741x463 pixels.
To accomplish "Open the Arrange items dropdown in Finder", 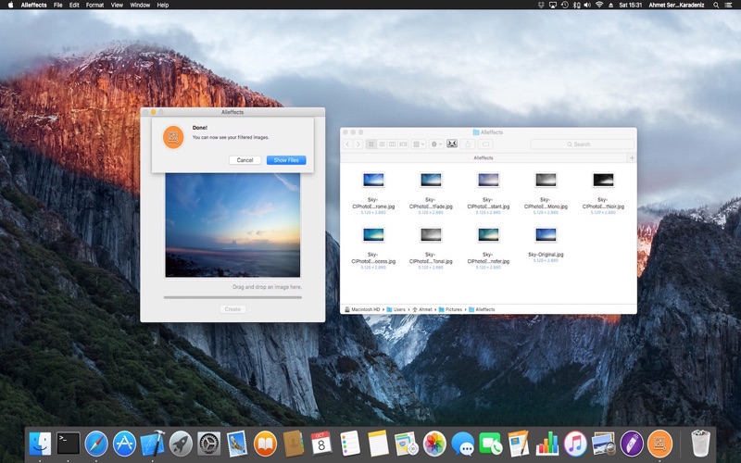I will 419,144.
